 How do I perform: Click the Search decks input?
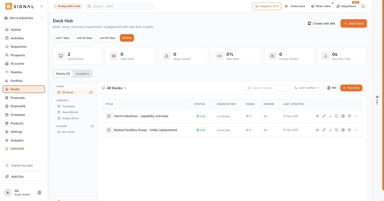pos(268,88)
